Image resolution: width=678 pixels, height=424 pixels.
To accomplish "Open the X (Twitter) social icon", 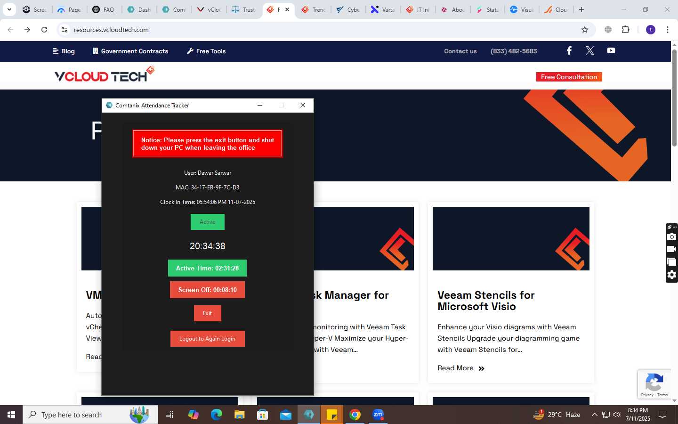I will [589, 50].
